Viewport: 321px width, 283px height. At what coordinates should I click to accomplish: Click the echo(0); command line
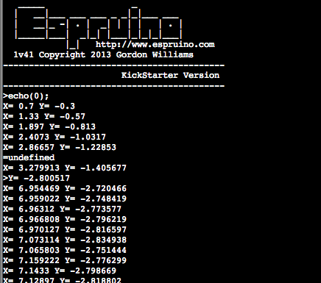(x=26, y=96)
